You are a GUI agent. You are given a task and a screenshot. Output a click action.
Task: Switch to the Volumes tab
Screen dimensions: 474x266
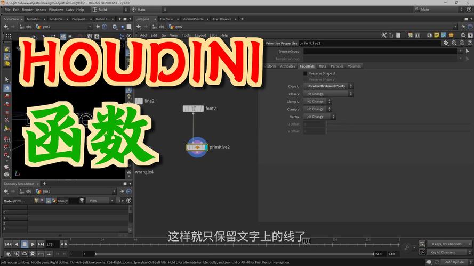point(354,66)
